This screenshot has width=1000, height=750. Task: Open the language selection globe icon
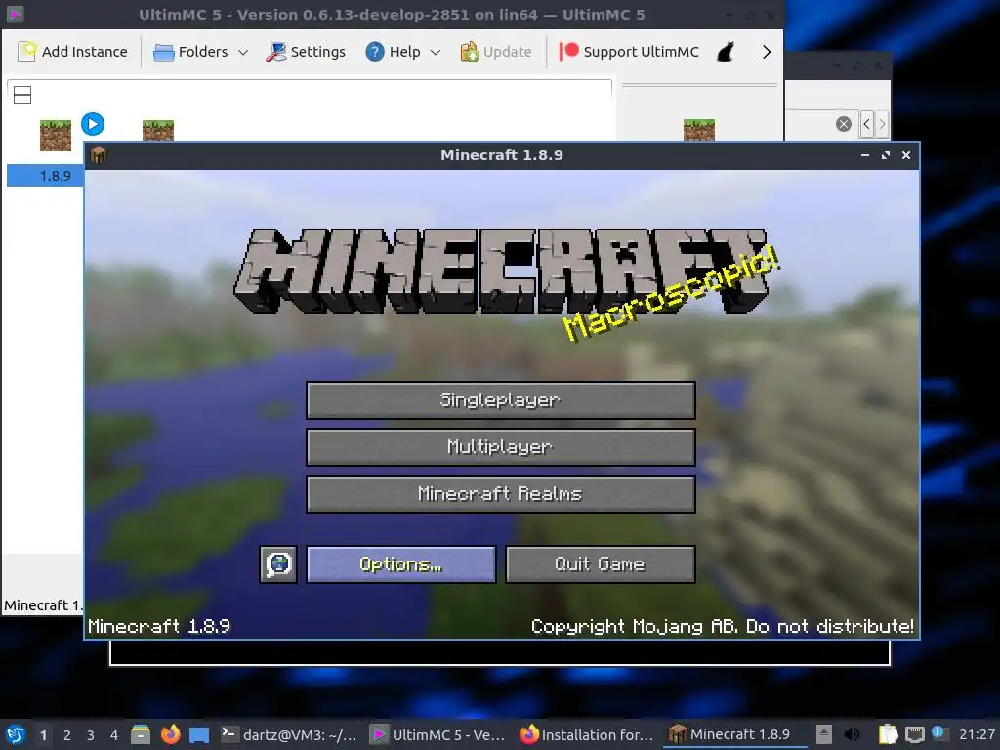[x=278, y=563]
